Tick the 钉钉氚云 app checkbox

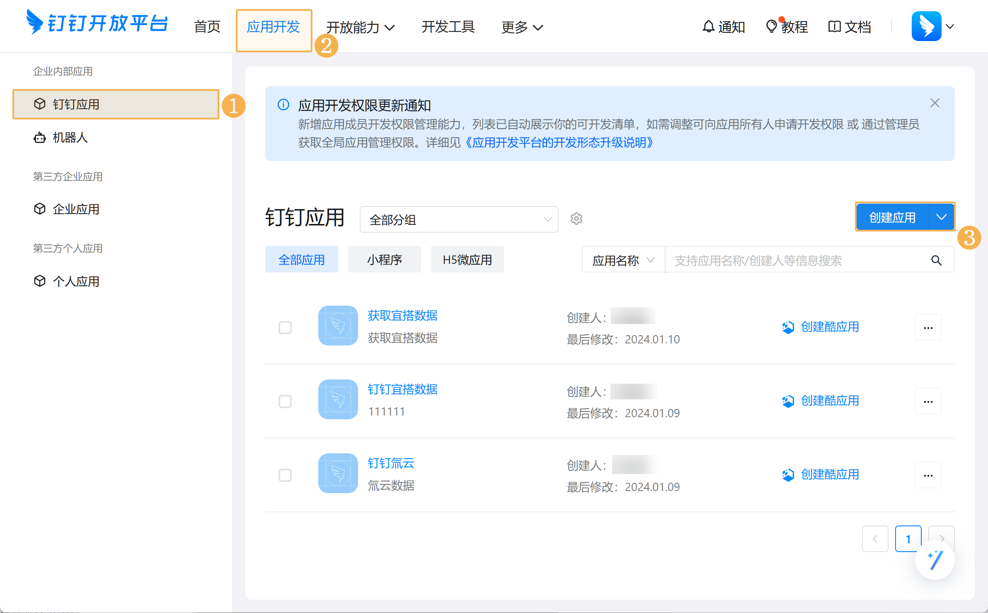tap(285, 475)
